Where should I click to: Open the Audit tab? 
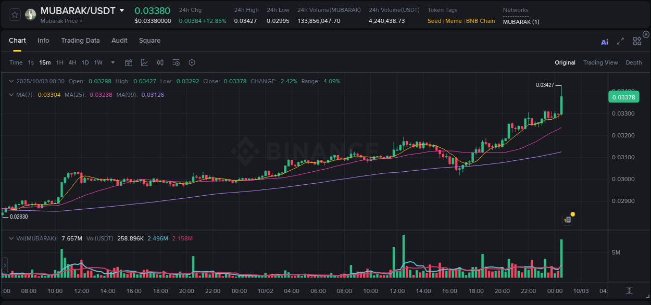click(x=119, y=40)
